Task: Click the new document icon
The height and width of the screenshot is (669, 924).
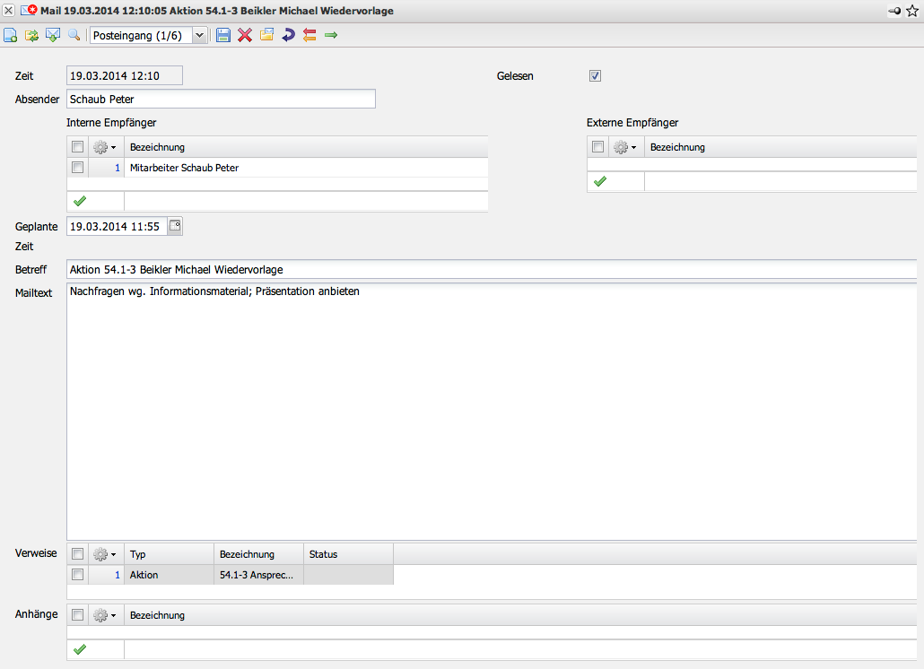Action: (x=10, y=35)
